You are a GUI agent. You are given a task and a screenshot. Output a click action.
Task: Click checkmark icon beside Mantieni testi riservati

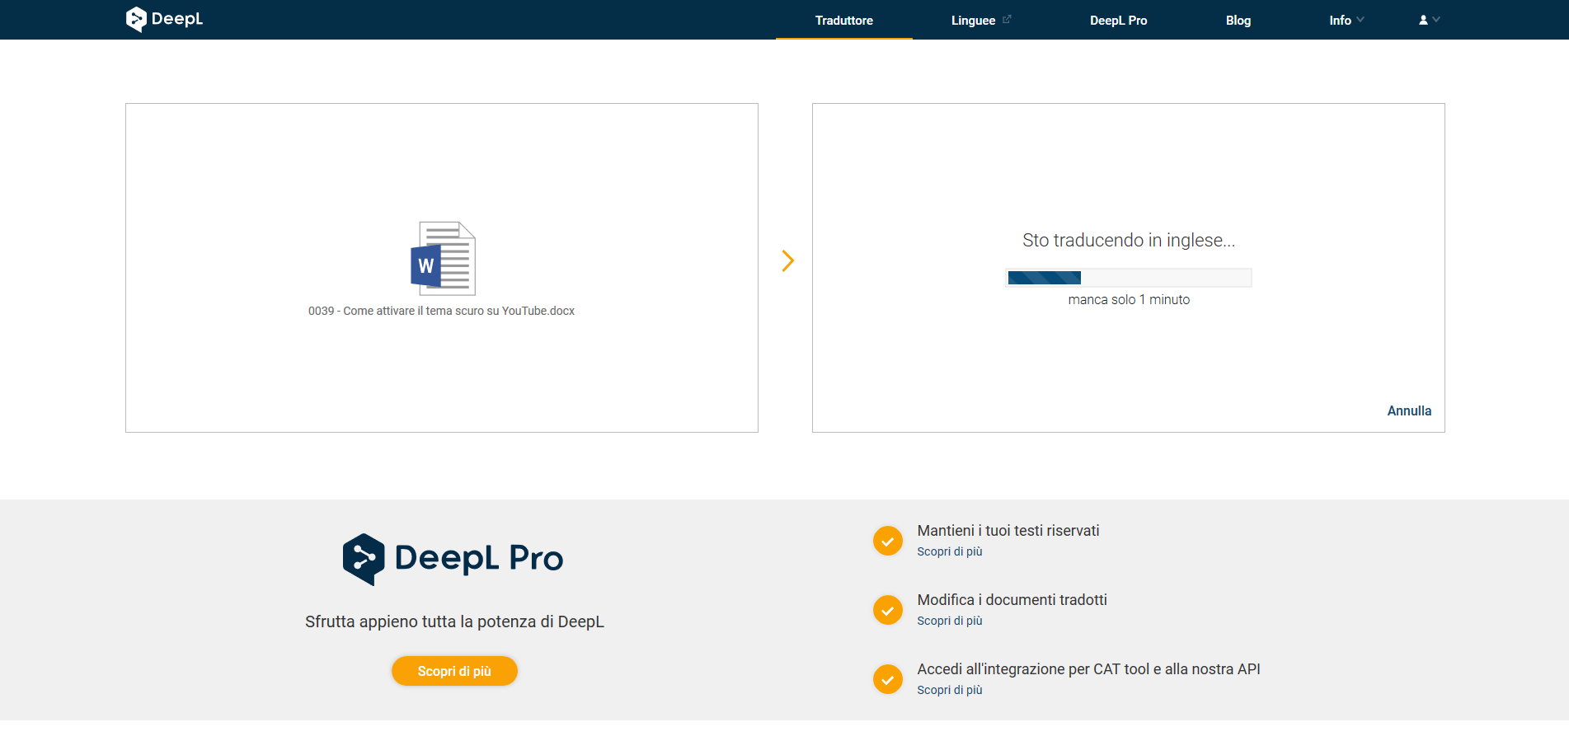point(887,541)
